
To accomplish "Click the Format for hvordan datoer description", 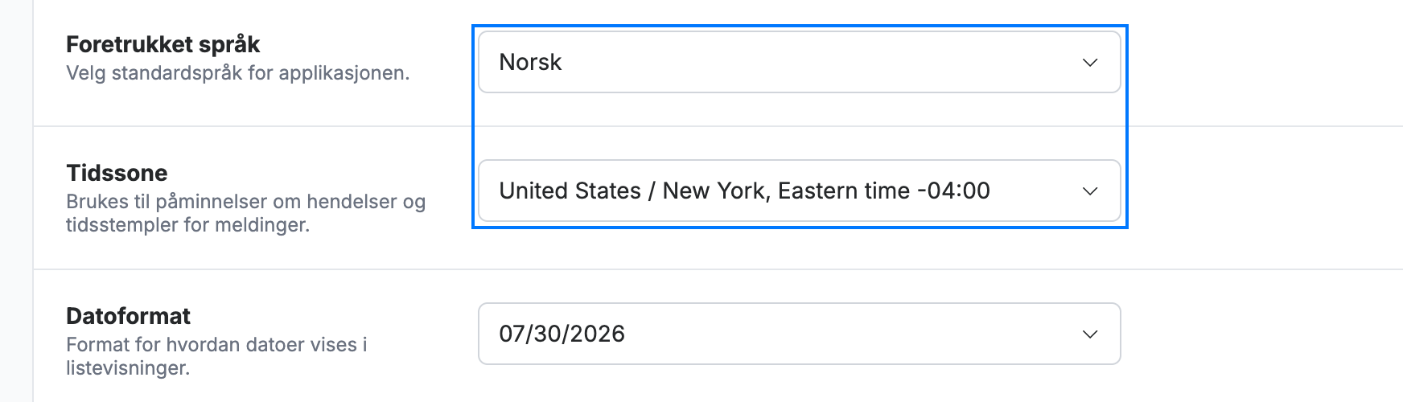I will pos(216,356).
